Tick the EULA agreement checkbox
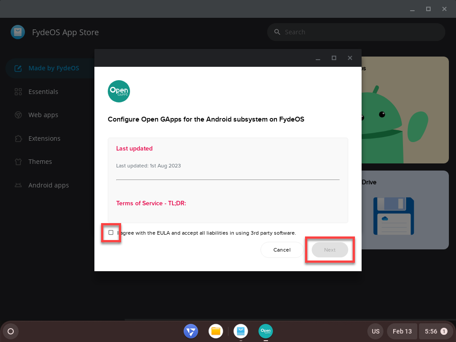 (111, 232)
